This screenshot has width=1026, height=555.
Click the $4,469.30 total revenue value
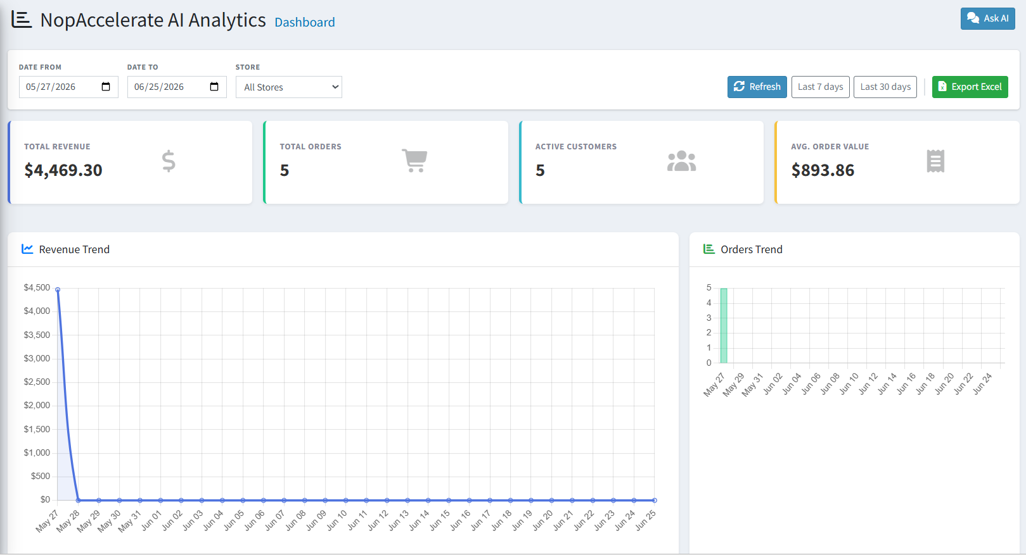pyautogui.click(x=63, y=170)
